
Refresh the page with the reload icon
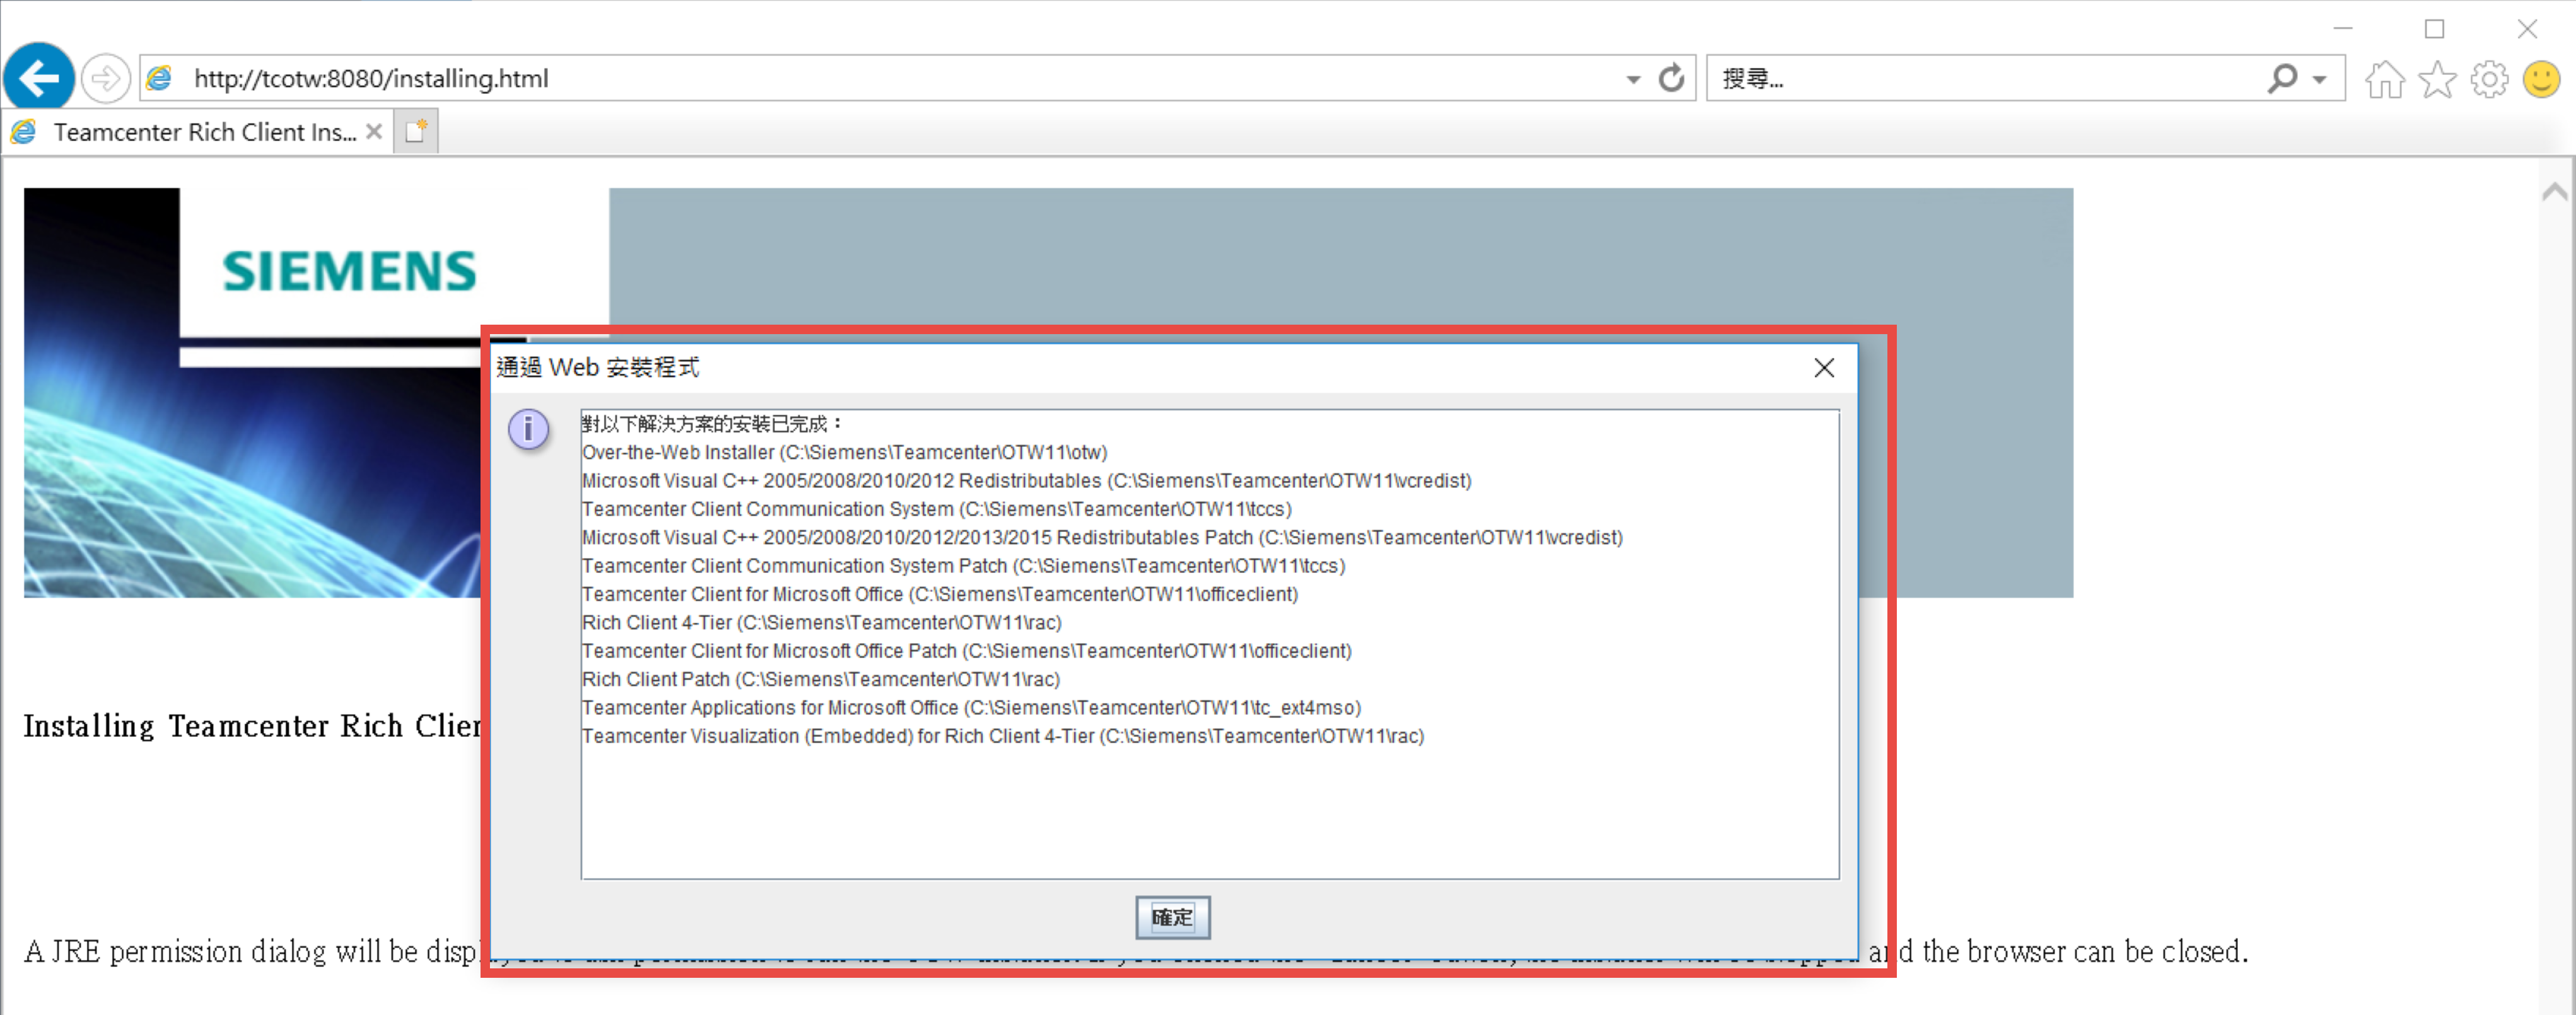click(x=1671, y=78)
